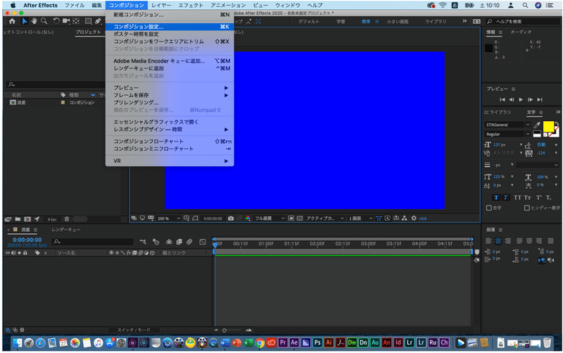Screen dimensions: 563x353
Task: Click the yellow fill color swatch
Action: 548,127
